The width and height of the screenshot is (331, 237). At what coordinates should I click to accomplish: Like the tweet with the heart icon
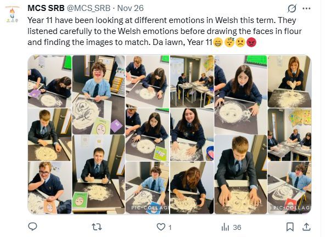161,227
